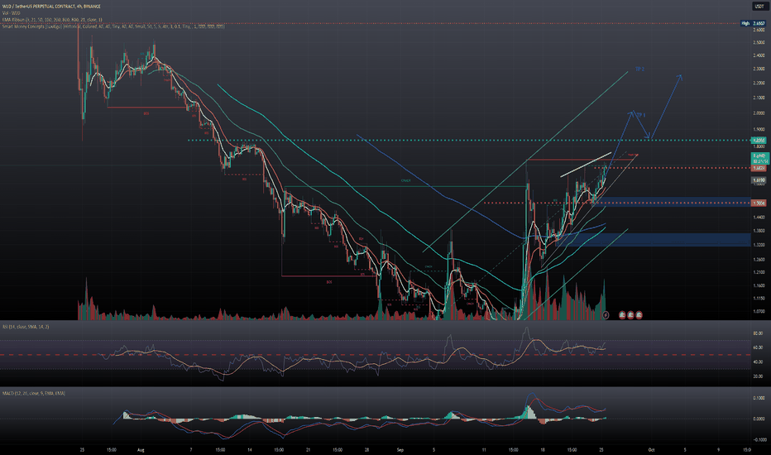Click the 2.0000 value on the price axis
771x455 pixels.
(x=759, y=113)
